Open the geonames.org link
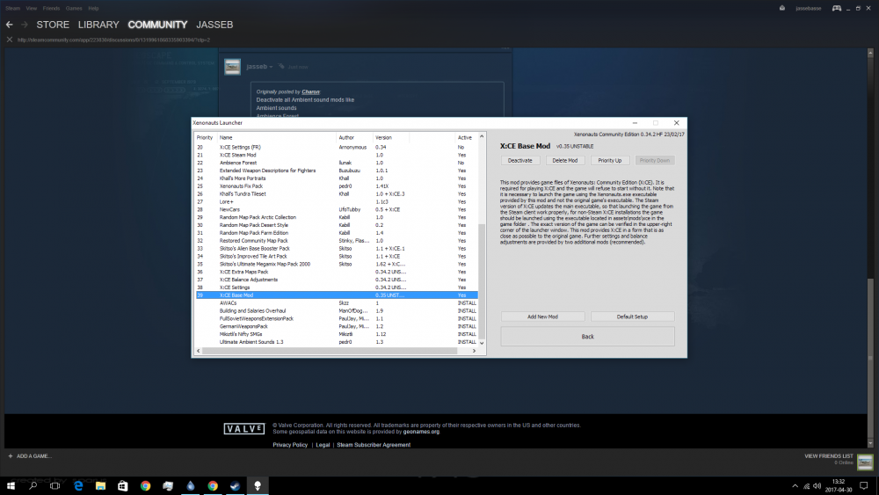 [x=421, y=432]
